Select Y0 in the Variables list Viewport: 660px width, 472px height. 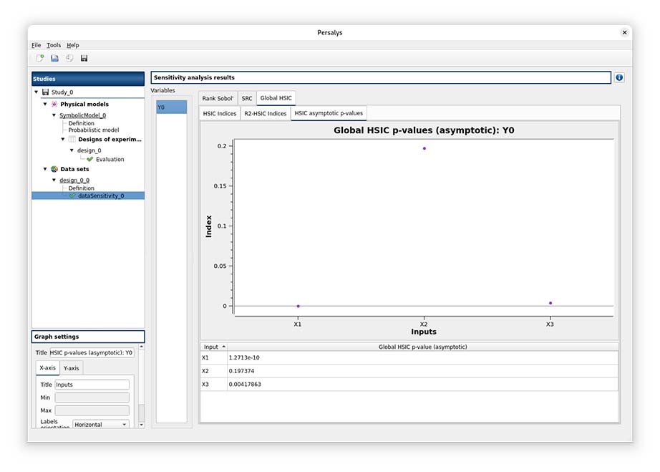click(x=171, y=107)
